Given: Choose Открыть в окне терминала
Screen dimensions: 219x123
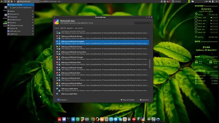Looking at the screenshot, I should pos(21,8).
